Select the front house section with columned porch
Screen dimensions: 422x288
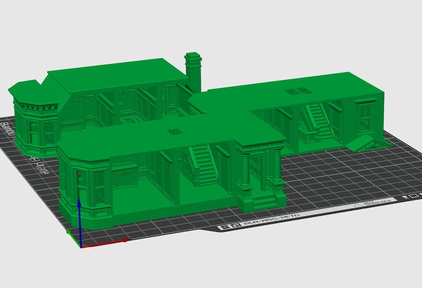(x=172, y=169)
